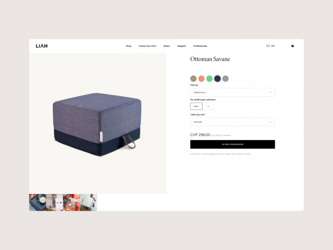Choose the beige color swatch
Screen dimensions: 333x250
click(x=193, y=79)
